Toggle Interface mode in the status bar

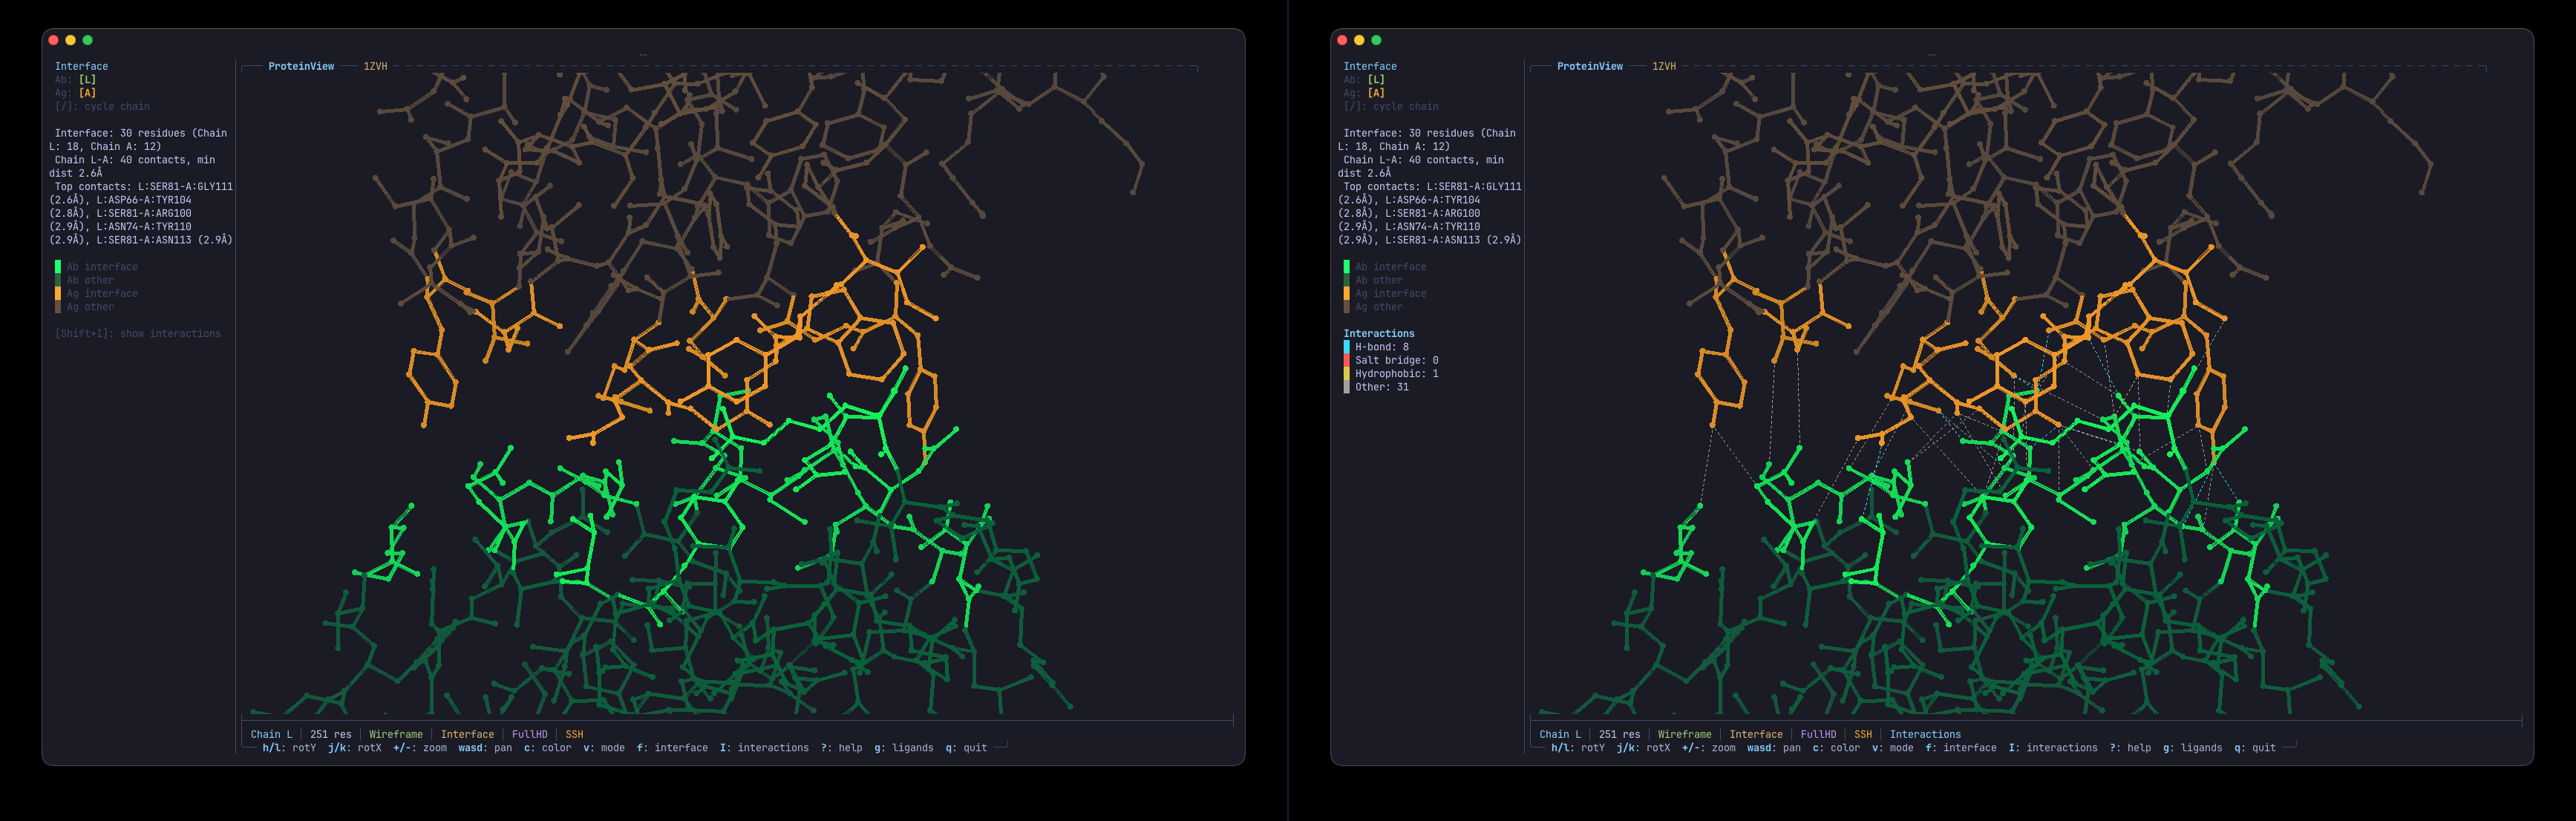[x=468, y=733]
